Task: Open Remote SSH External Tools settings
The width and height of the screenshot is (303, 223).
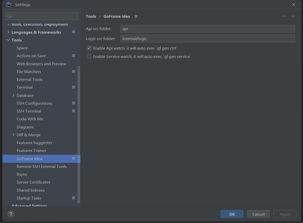Action: pos(42,166)
